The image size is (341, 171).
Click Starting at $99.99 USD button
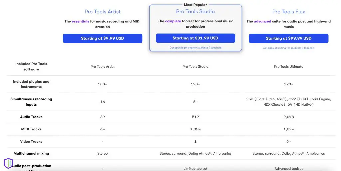pyautogui.click(x=289, y=38)
